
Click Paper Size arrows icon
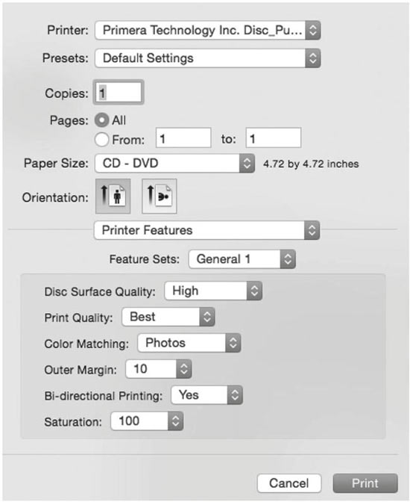tap(247, 164)
